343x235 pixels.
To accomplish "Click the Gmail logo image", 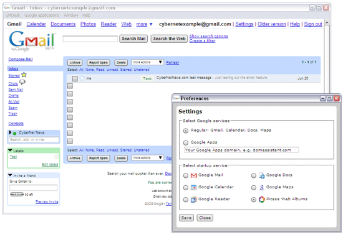I will point(32,41).
